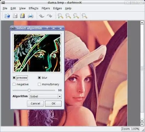Screen dimensions: 145x132
Task: Uncheck the blur checkbox
Action: 39,78
